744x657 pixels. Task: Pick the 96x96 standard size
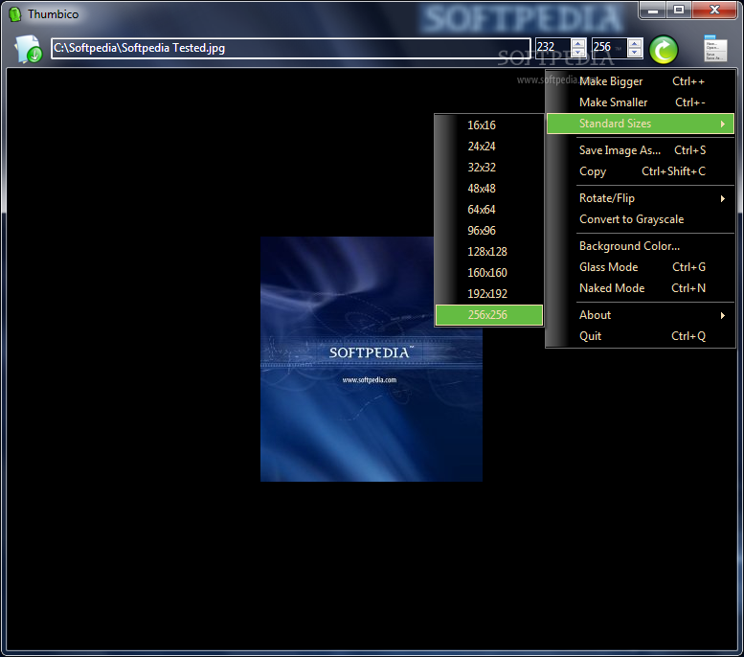point(488,230)
